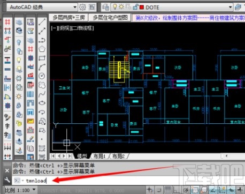Switch to the 模型 model tab
Image resolution: width=245 pixels, height=194 pixels.
[x=82, y=156]
